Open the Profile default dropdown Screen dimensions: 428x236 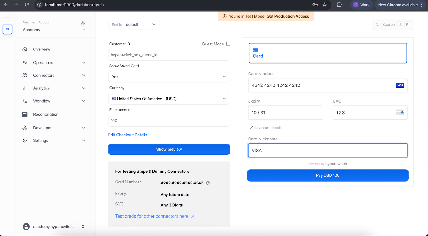[133, 25]
